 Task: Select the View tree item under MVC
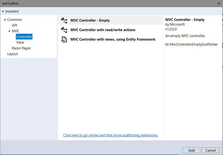20,42
